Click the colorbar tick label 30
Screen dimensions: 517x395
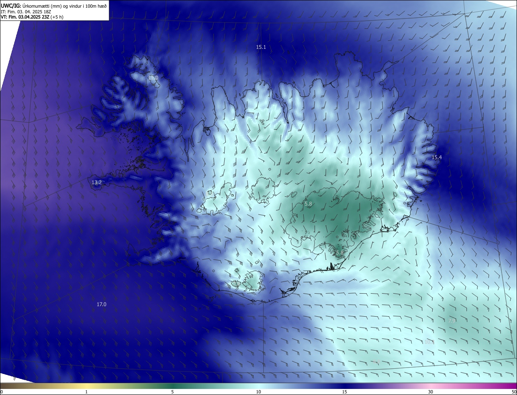point(431,392)
